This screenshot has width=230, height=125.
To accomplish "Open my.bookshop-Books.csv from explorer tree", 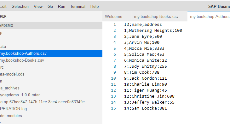I will [51, 60].
